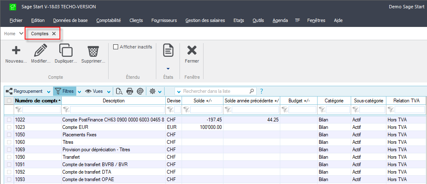The image size is (427, 184).
Task: Click the Nouveau plus icon
Action: (x=16, y=50)
